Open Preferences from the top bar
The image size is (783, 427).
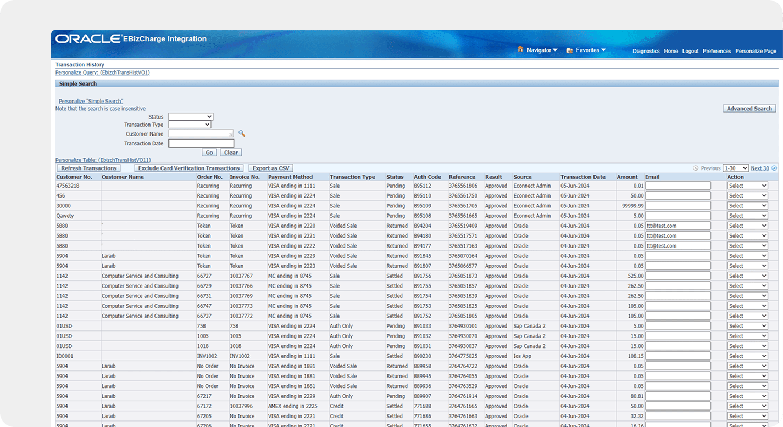(x=717, y=51)
